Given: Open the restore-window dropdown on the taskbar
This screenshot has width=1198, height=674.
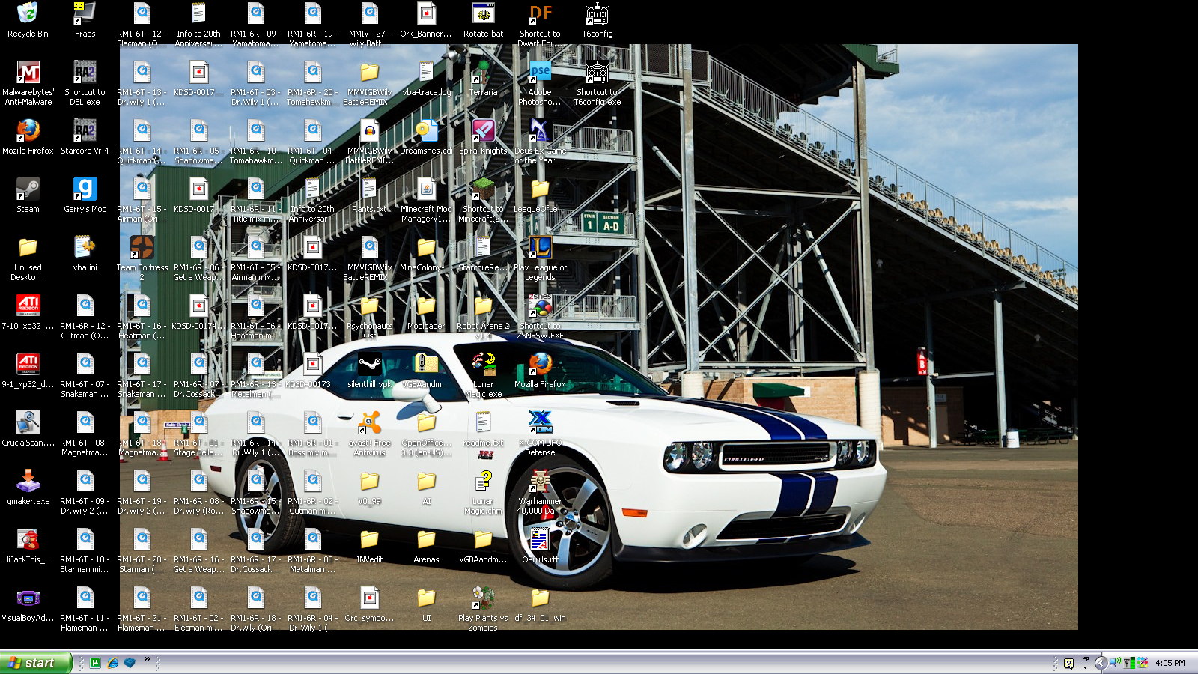Looking at the screenshot, I should pyautogui.click(x=1085, y=663).
